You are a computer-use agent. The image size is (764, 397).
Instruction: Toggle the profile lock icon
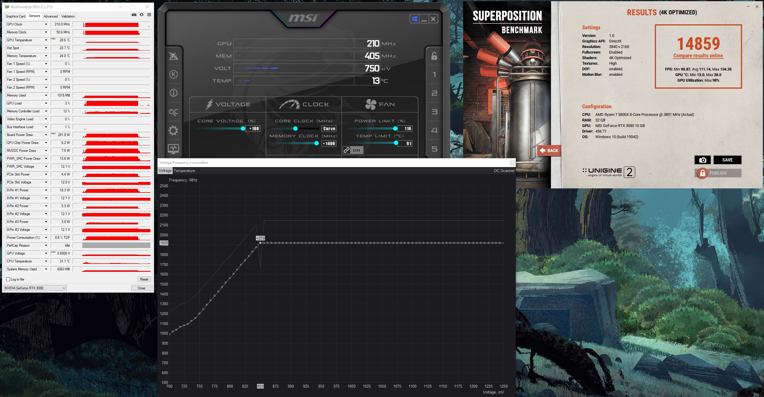(434, 56)
